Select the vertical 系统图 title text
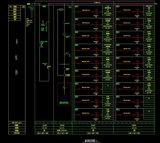Viewport: 160px width, 143px height. pos(16,57)
